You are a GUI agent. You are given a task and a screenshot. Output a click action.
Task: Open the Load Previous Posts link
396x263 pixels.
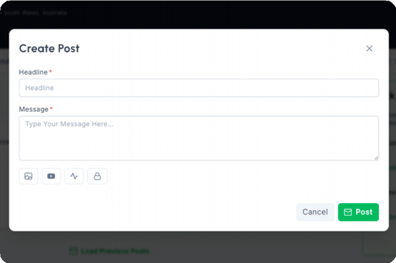pyautogui.click(x=115, y=251)
